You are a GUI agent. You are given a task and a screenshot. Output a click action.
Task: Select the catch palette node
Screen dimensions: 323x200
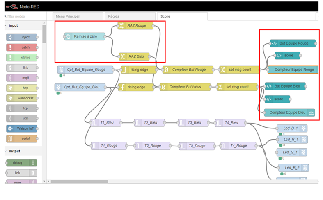click(22, 47)
